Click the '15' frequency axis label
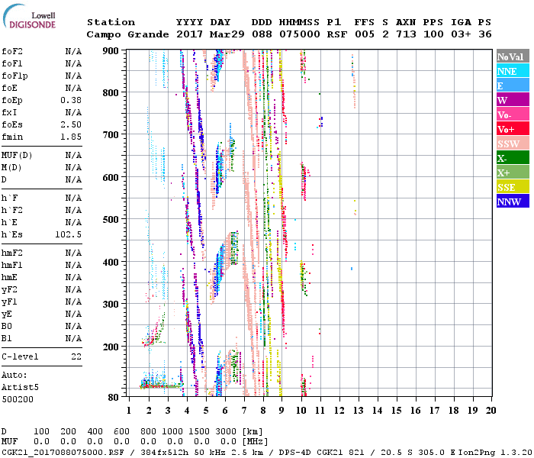534x458 pixels. coord(396,411)
